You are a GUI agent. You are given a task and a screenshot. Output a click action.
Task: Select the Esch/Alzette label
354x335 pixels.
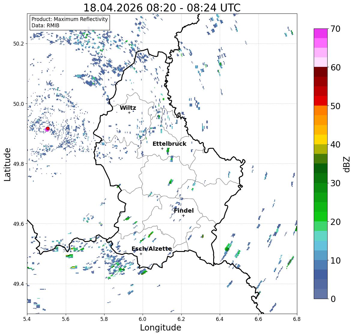152,249
